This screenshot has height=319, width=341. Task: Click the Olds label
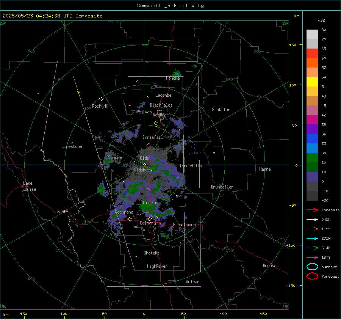[x=144, y=158]
